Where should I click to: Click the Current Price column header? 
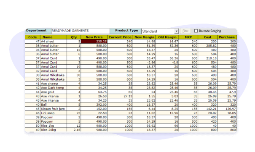[x=120, y=37]
